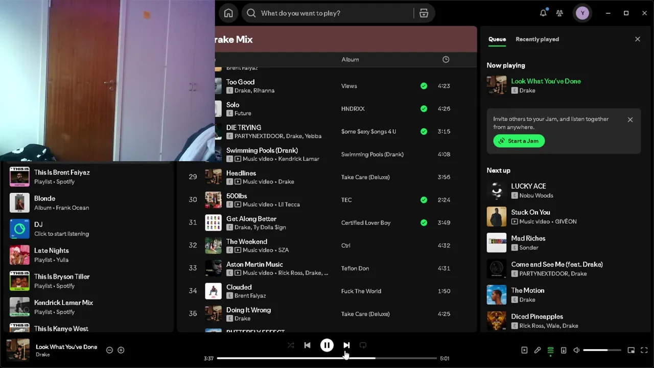Viewport: 654px width, 368px height.
Task: Open Certified Lover Boy album link
Action: tap(366, 223)
